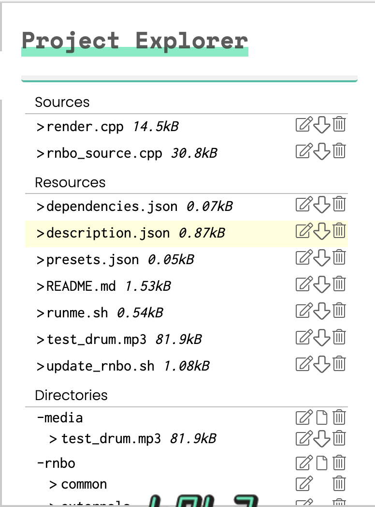375x507 pixels.
Task: Click rename icon for render.cpp
Action: pyautogui.click(x=303, y=125)
